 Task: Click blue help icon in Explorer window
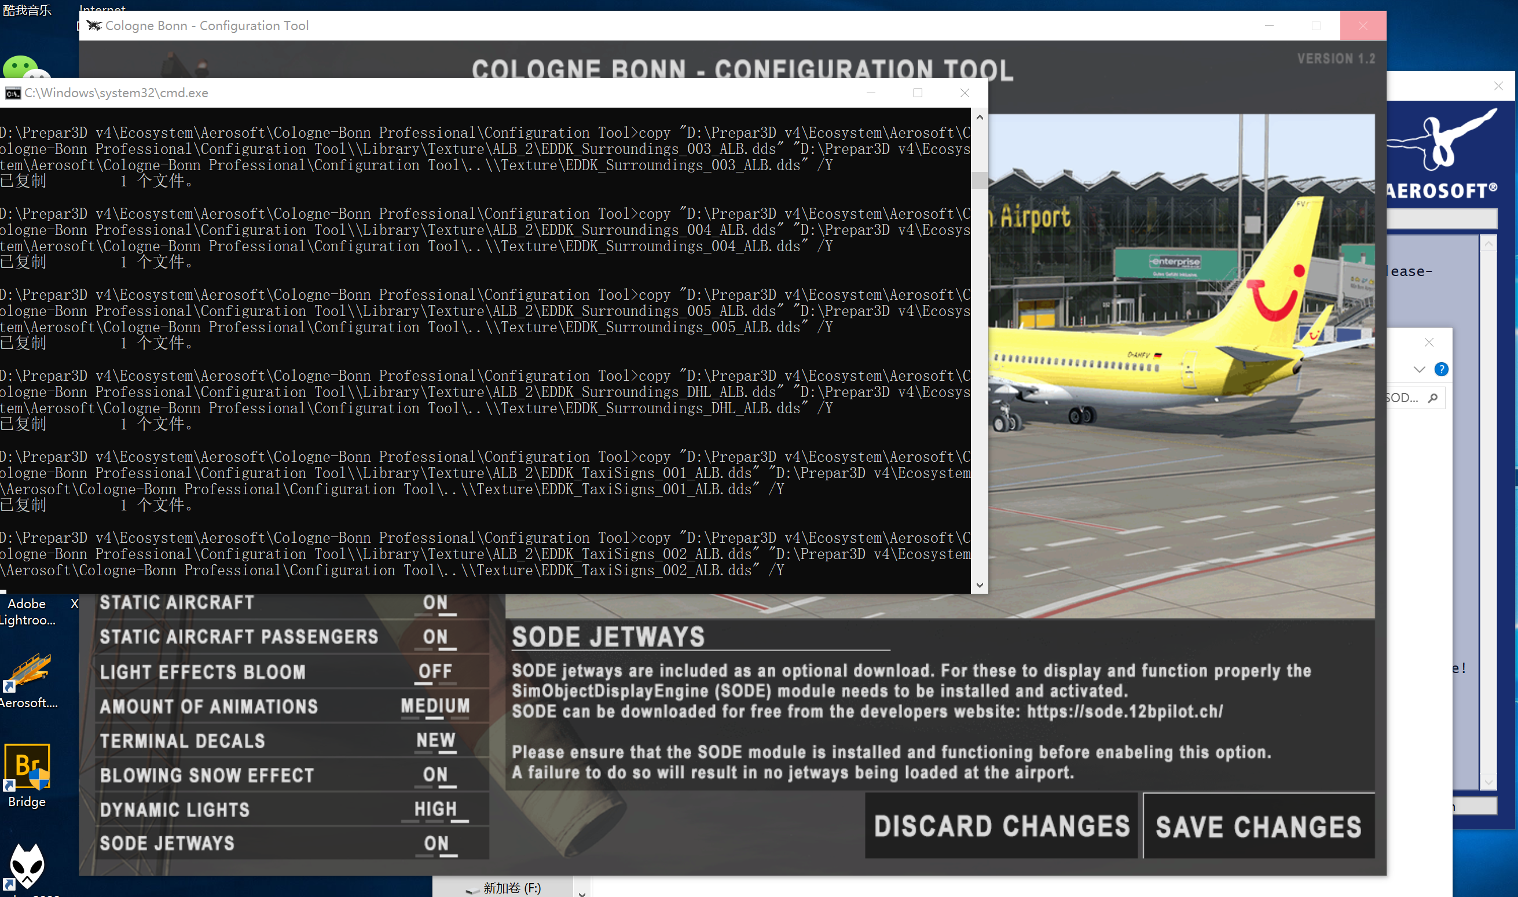click(x=1441, y=369)
